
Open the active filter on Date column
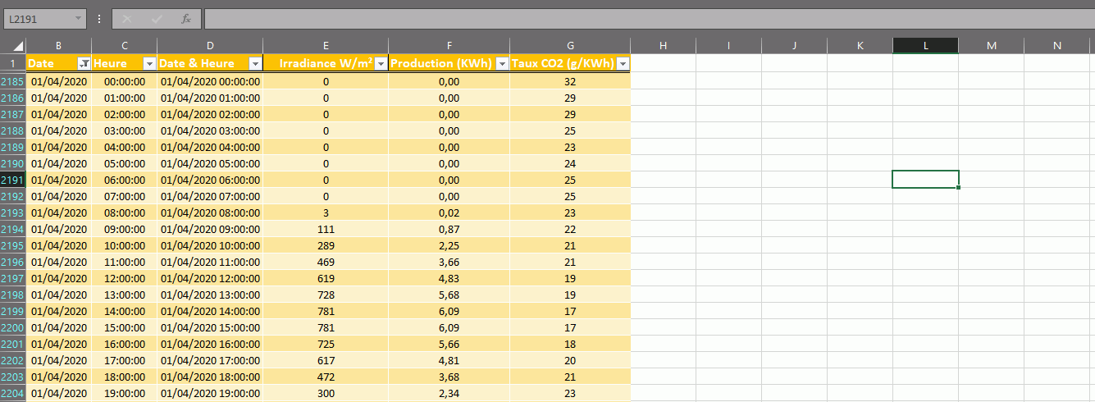click(x=83, y=64)
